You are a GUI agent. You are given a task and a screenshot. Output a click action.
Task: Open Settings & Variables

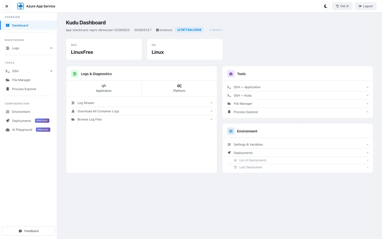click(298, 144)
